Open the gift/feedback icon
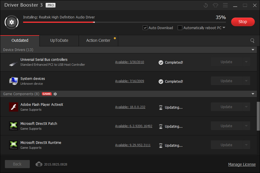The image size is (260, 173). (x=216, y=5)
